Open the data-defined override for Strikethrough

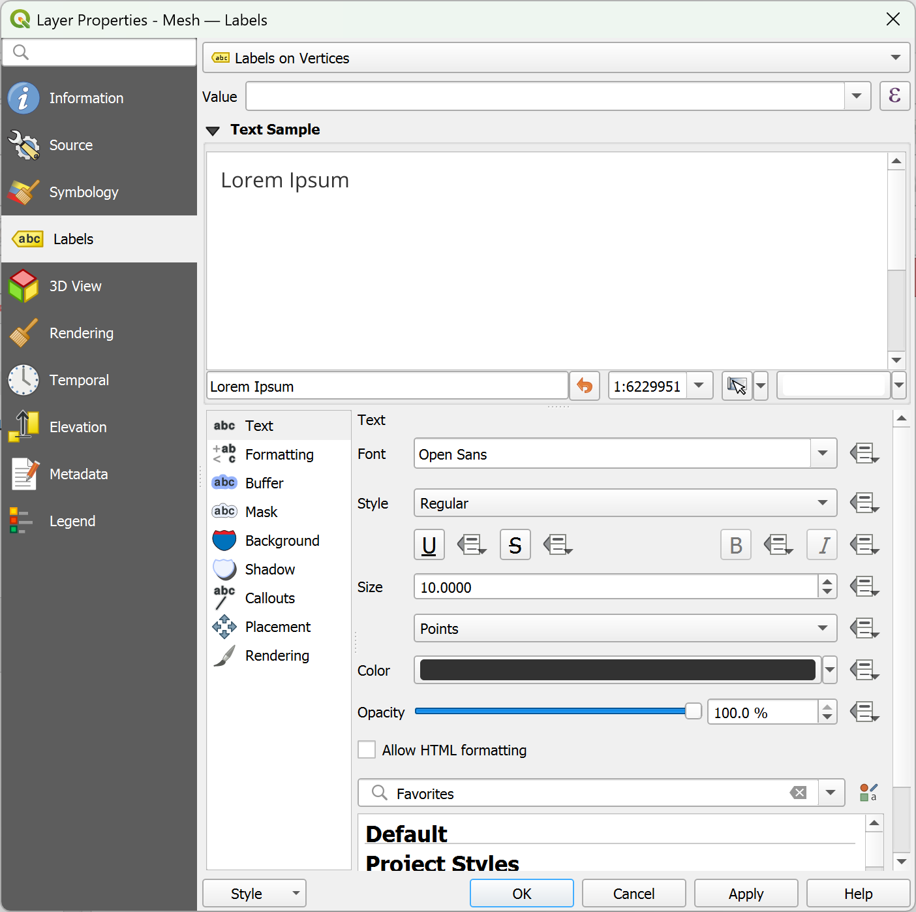(x=558, y=544)
